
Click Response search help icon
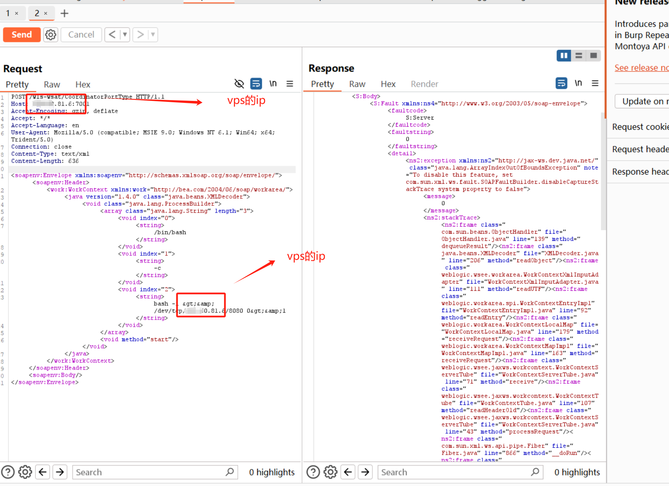pos(313,472)
